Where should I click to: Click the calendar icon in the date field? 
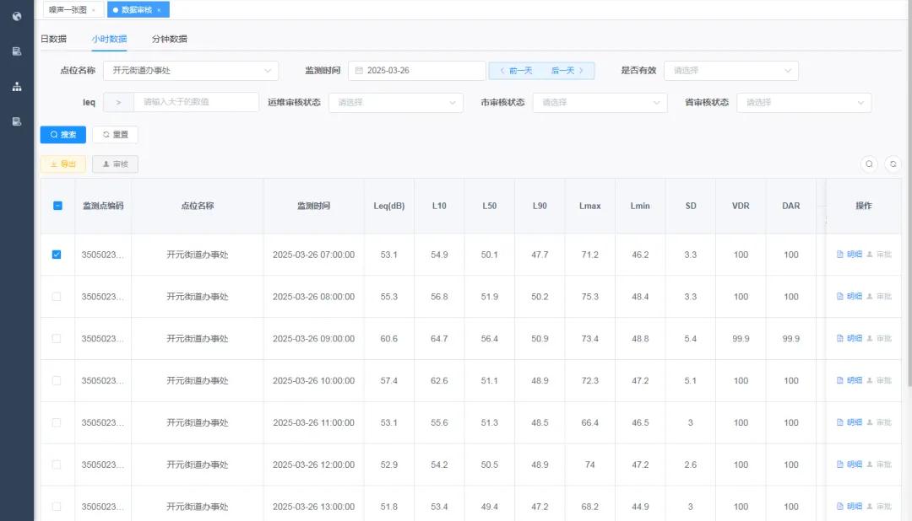click(359, 70)
